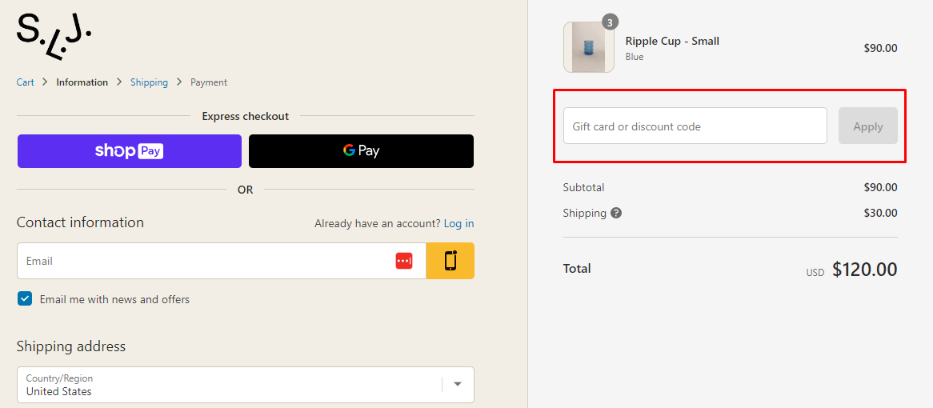Focus the Email input field
Screen dimensions: 933x408
222,261
